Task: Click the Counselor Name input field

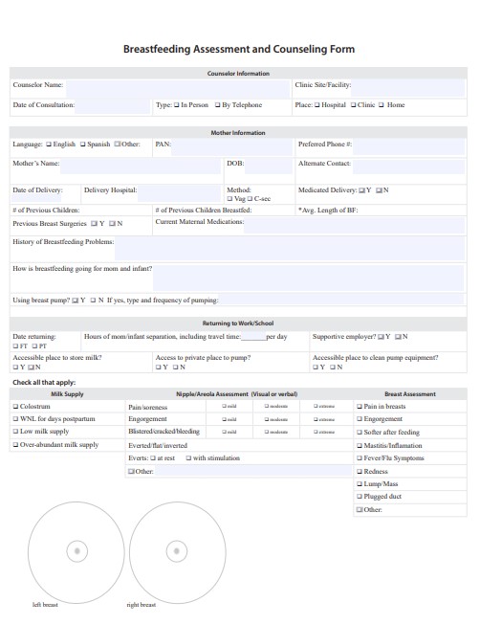Action: [178, 88]
